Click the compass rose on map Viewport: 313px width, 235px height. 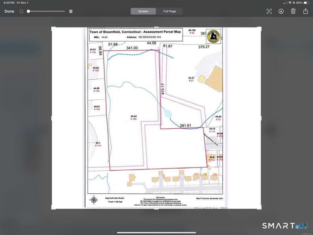click(94, 200)
